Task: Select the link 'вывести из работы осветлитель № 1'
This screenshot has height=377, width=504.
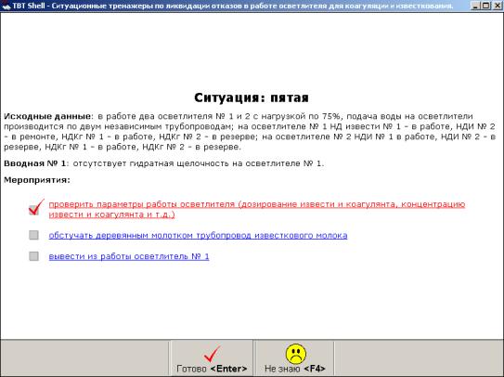Action: pos(129,256)
